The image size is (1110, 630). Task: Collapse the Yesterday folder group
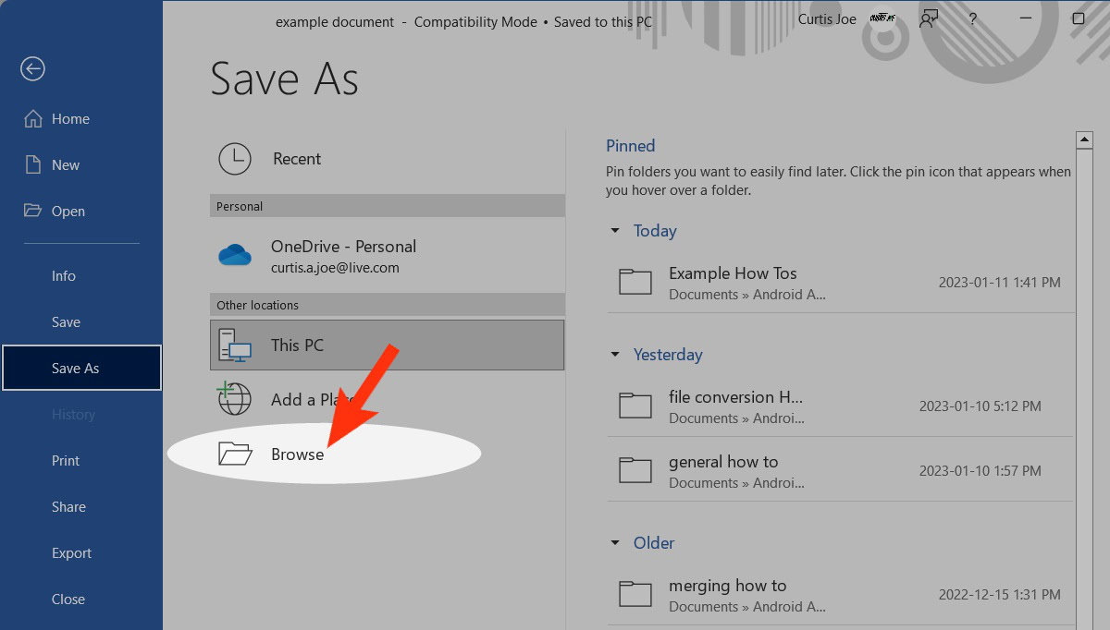[615, 355]
